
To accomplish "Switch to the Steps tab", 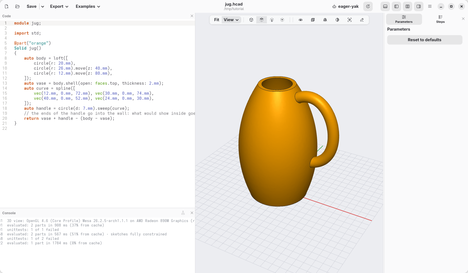I will point(440,19).
